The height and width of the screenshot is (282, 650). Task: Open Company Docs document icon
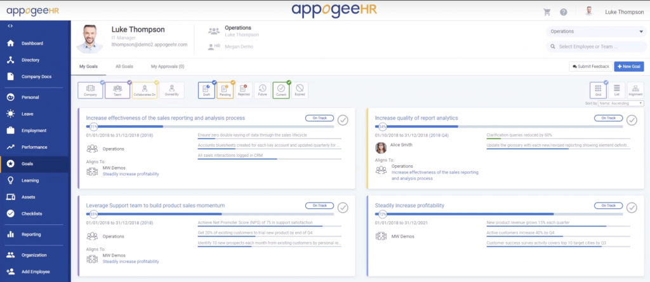click(10, 76)
